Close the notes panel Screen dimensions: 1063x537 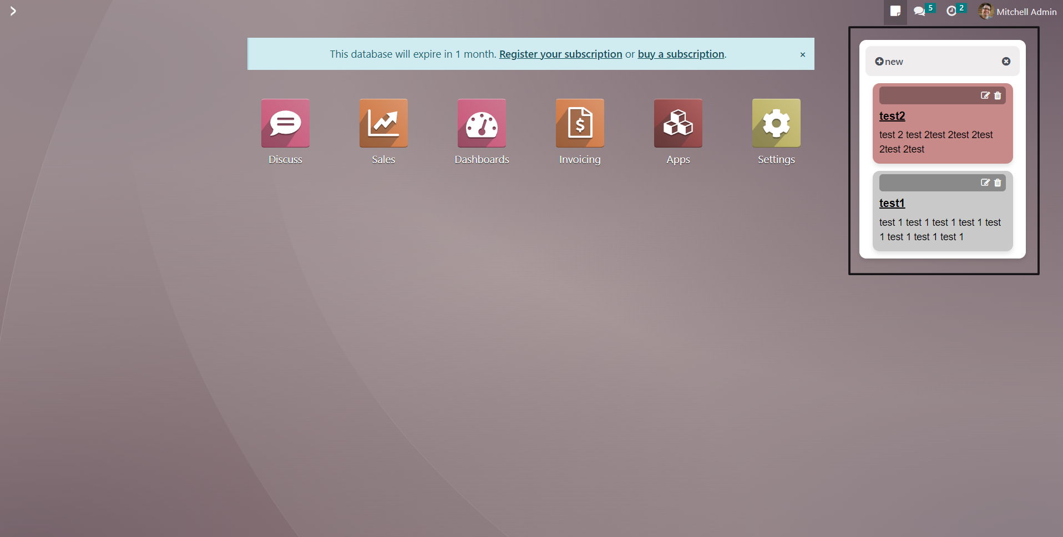pyautogui.click(x=1006, y=62)
